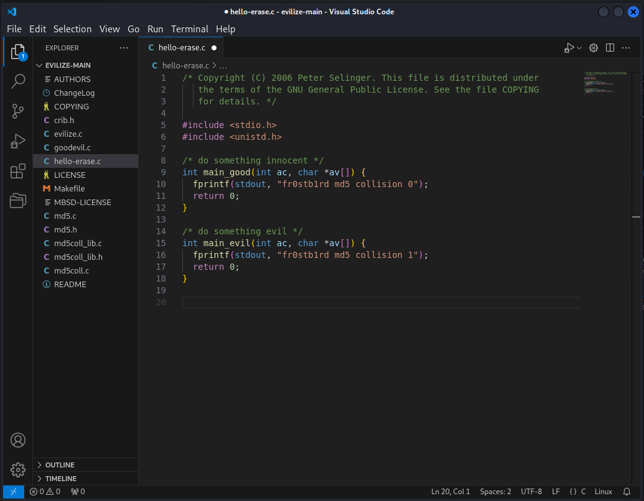Click the Accounts icon

coord(18,440)
